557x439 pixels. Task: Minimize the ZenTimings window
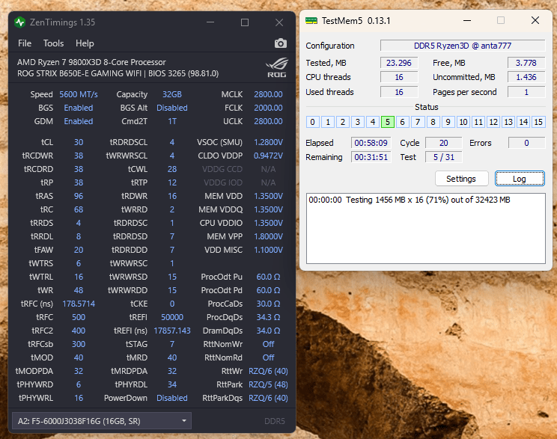point(210,22)
